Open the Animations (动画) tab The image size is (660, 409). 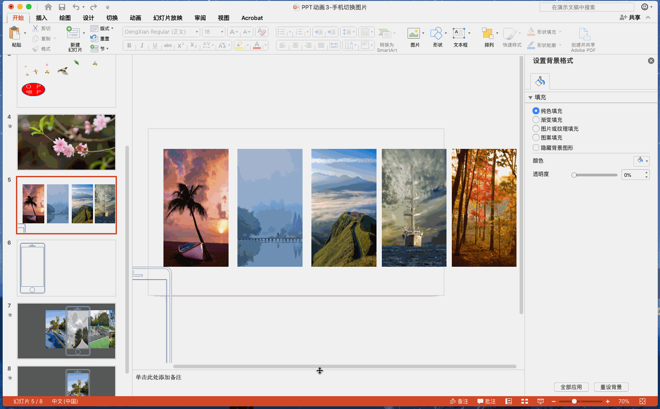pos(135,18)
